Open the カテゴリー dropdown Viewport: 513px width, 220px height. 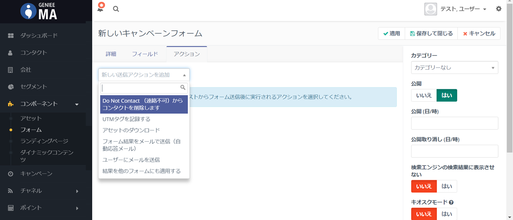[x=454, y=68]
